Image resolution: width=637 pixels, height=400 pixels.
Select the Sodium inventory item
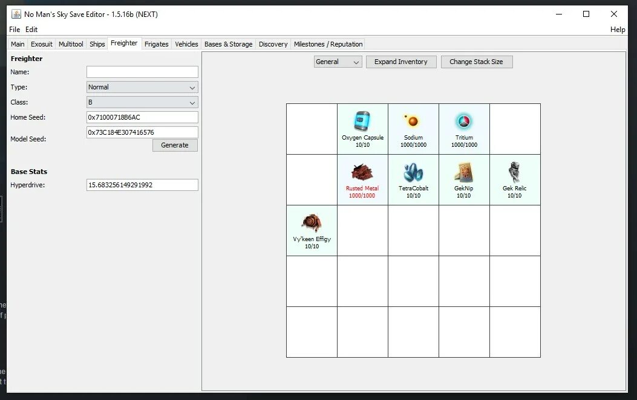413,129
